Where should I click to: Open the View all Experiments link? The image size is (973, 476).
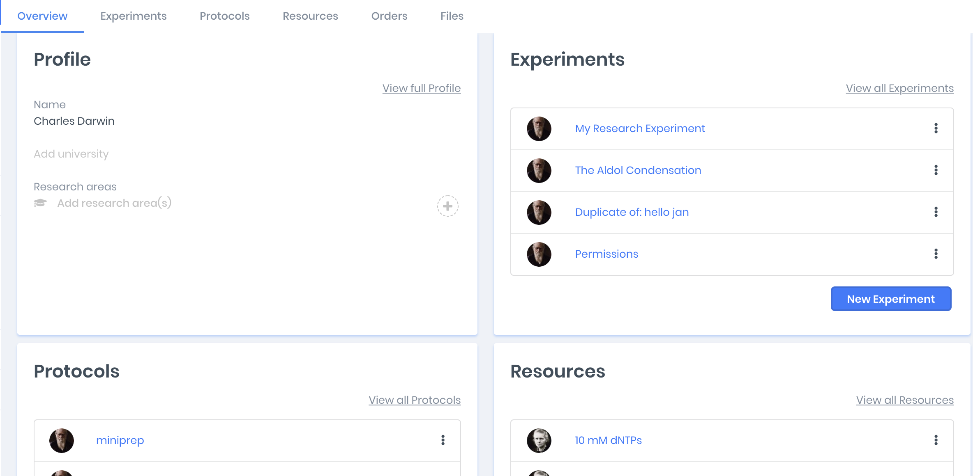coord(899,88)
